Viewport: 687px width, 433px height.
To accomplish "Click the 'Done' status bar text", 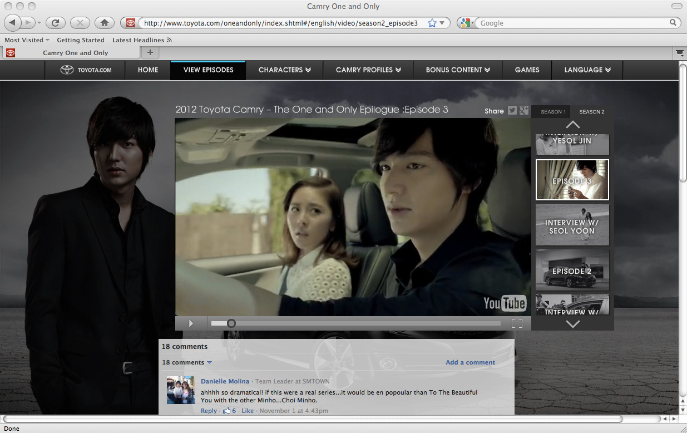I will [12, 429].
